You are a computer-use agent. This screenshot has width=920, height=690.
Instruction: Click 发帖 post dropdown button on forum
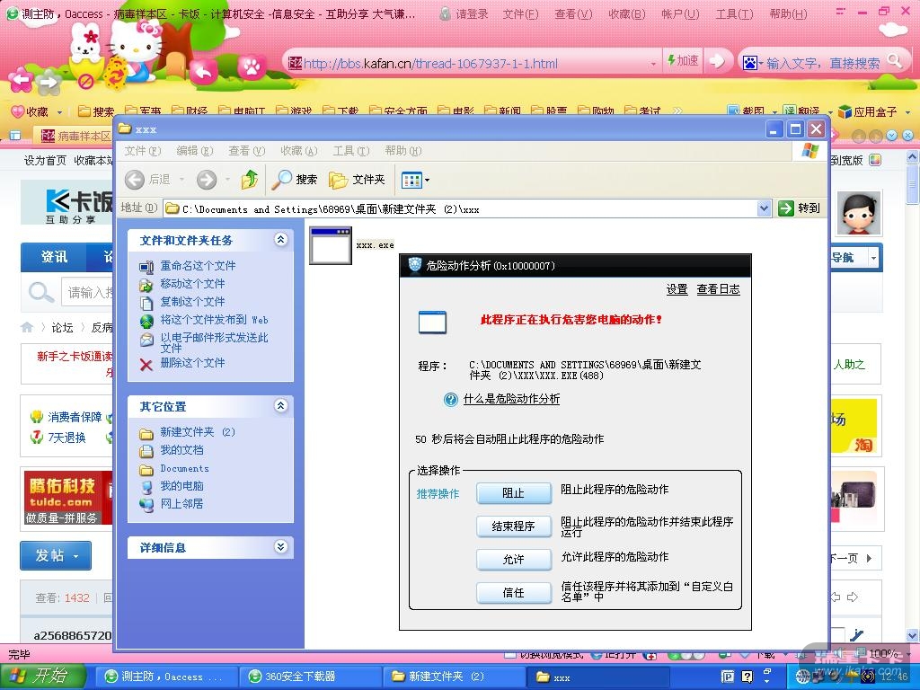[x=56, y=555]
